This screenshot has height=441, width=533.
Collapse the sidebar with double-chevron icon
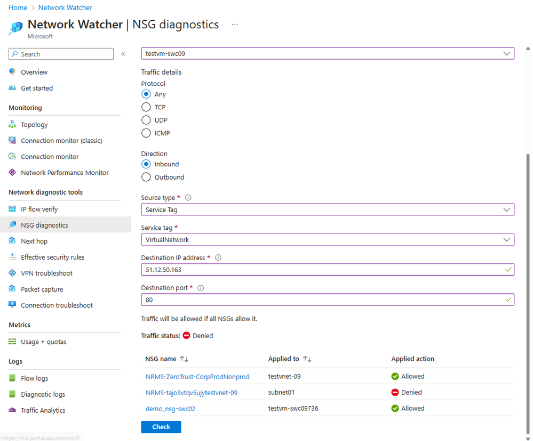click(123, 54)
